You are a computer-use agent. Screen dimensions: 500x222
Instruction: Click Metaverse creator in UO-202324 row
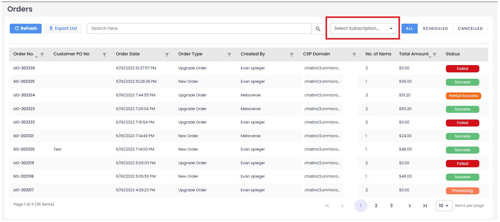point(250,95)
